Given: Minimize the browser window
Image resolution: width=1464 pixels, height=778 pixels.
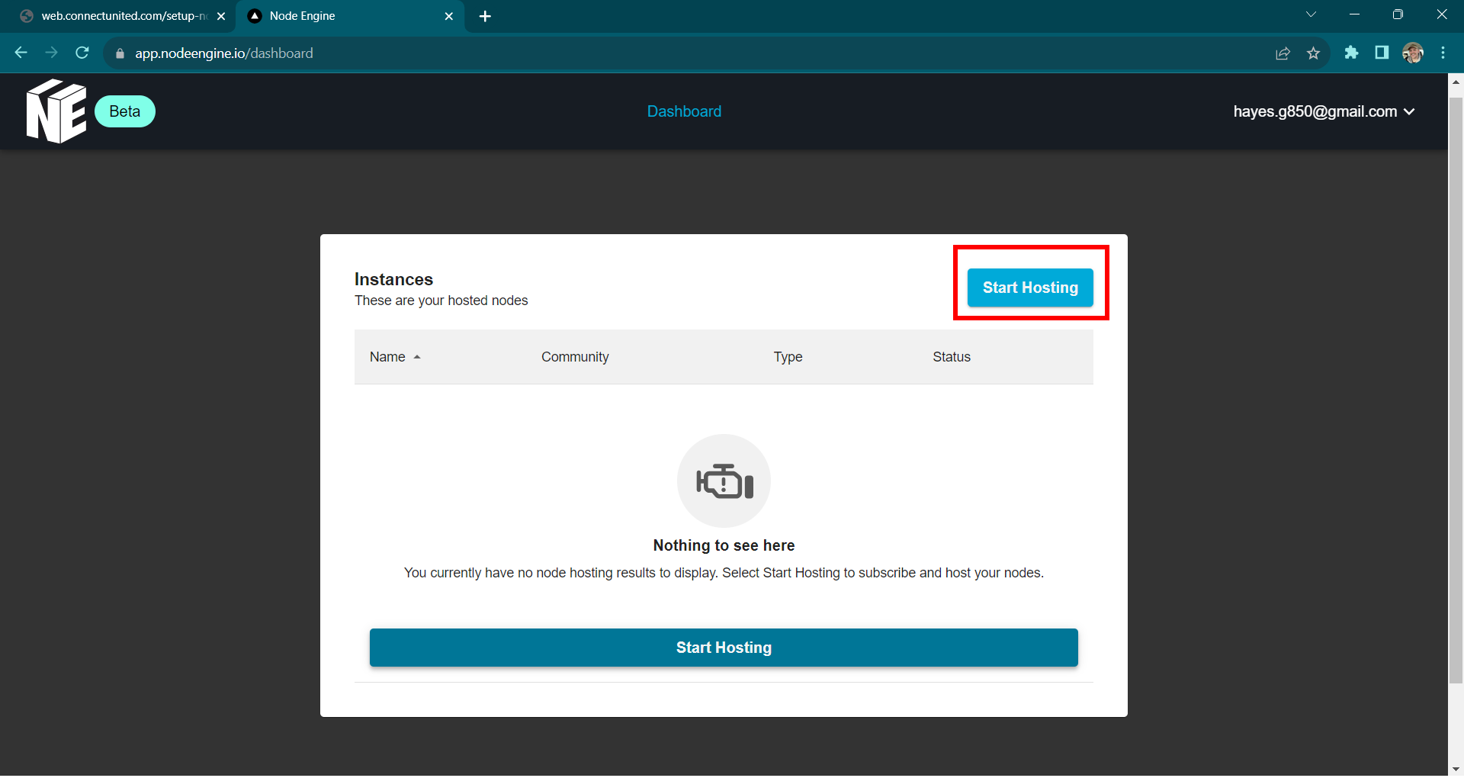Looking at the screenshot, I should [x=1354, y=14].
